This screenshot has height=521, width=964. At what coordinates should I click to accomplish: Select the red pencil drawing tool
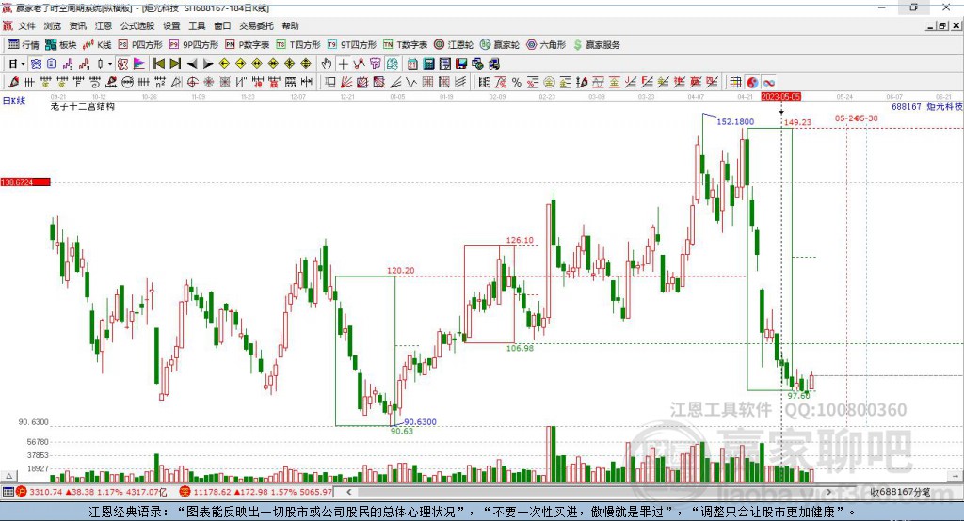click(13, 83)
